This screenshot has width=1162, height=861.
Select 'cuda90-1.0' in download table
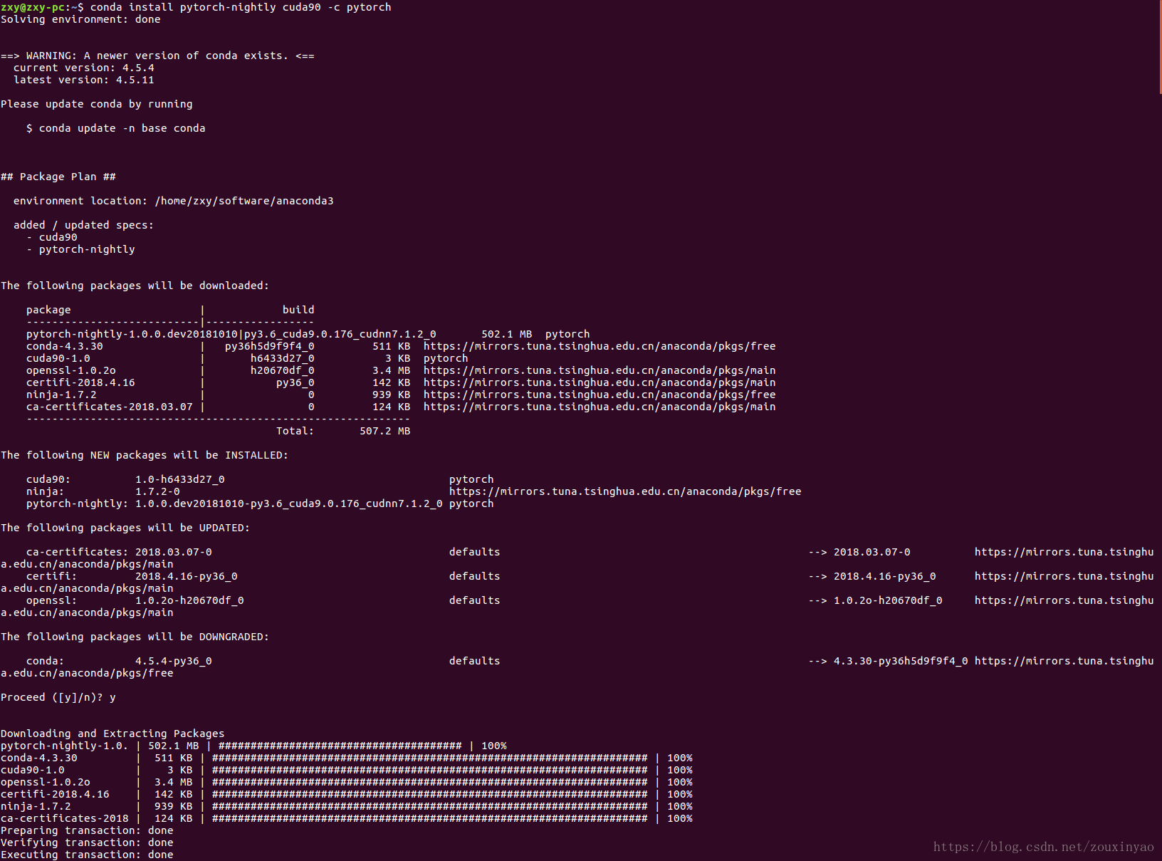point(58,358)
